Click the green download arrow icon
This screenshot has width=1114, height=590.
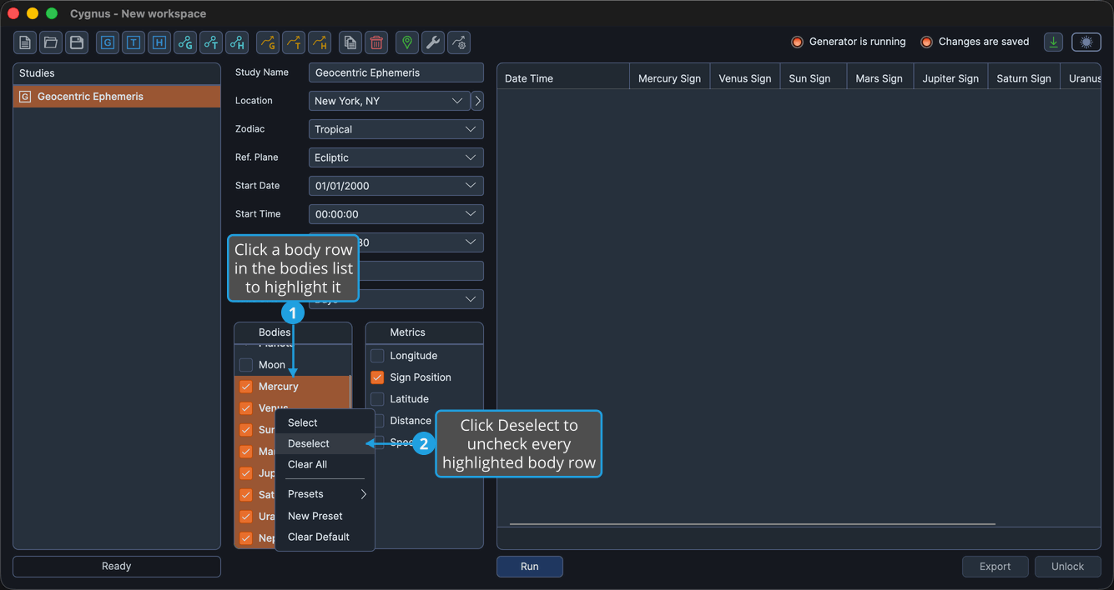point(1054,42)
